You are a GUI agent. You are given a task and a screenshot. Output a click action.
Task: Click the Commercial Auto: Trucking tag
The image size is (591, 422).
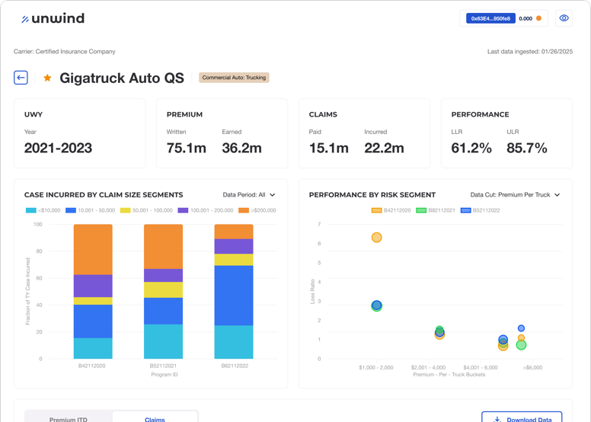[234, 78]
